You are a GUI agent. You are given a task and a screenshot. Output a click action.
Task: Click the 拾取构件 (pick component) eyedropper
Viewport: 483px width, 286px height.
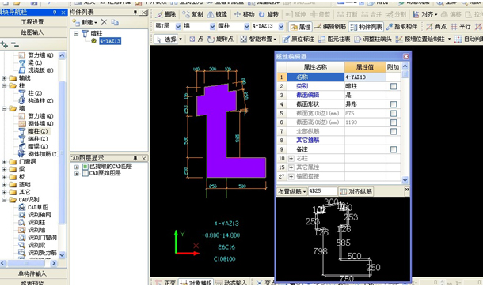(x=401, y=27)
